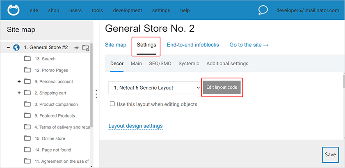This screenshot has width=345, height=168.
Task: Expand the 9. Personal account node
Action: pos(19,81)
